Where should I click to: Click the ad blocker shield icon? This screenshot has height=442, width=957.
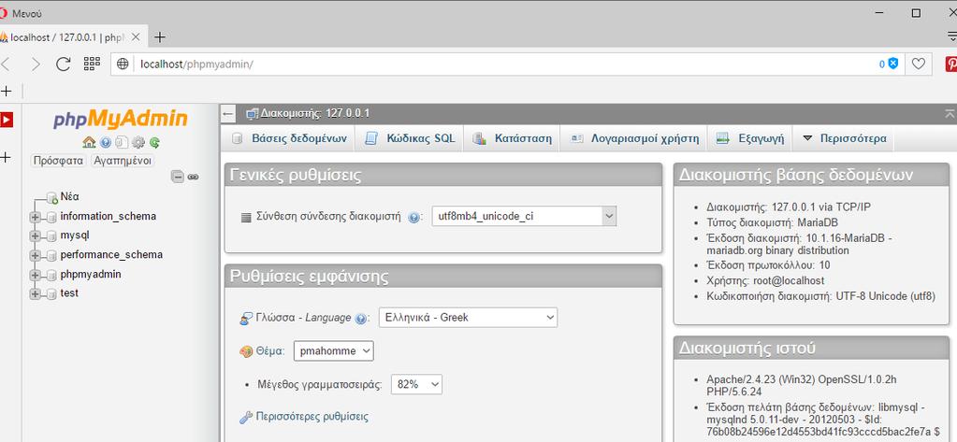[892, 64]
